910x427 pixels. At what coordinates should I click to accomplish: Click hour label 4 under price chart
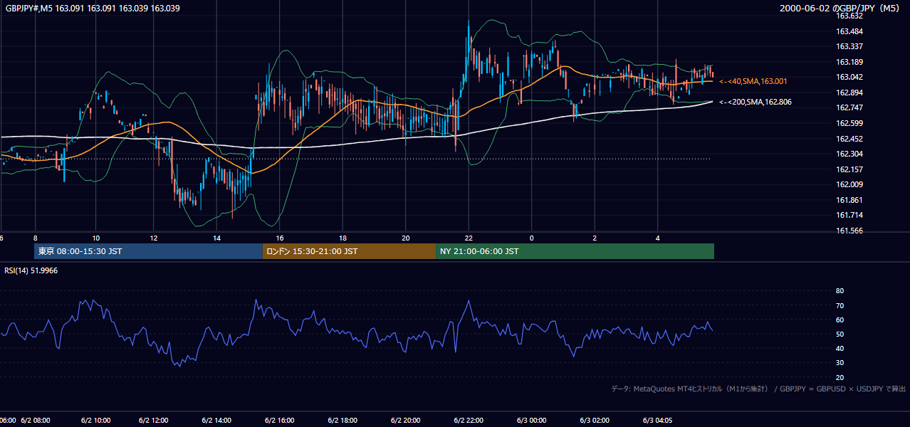[x=657, y=238]
